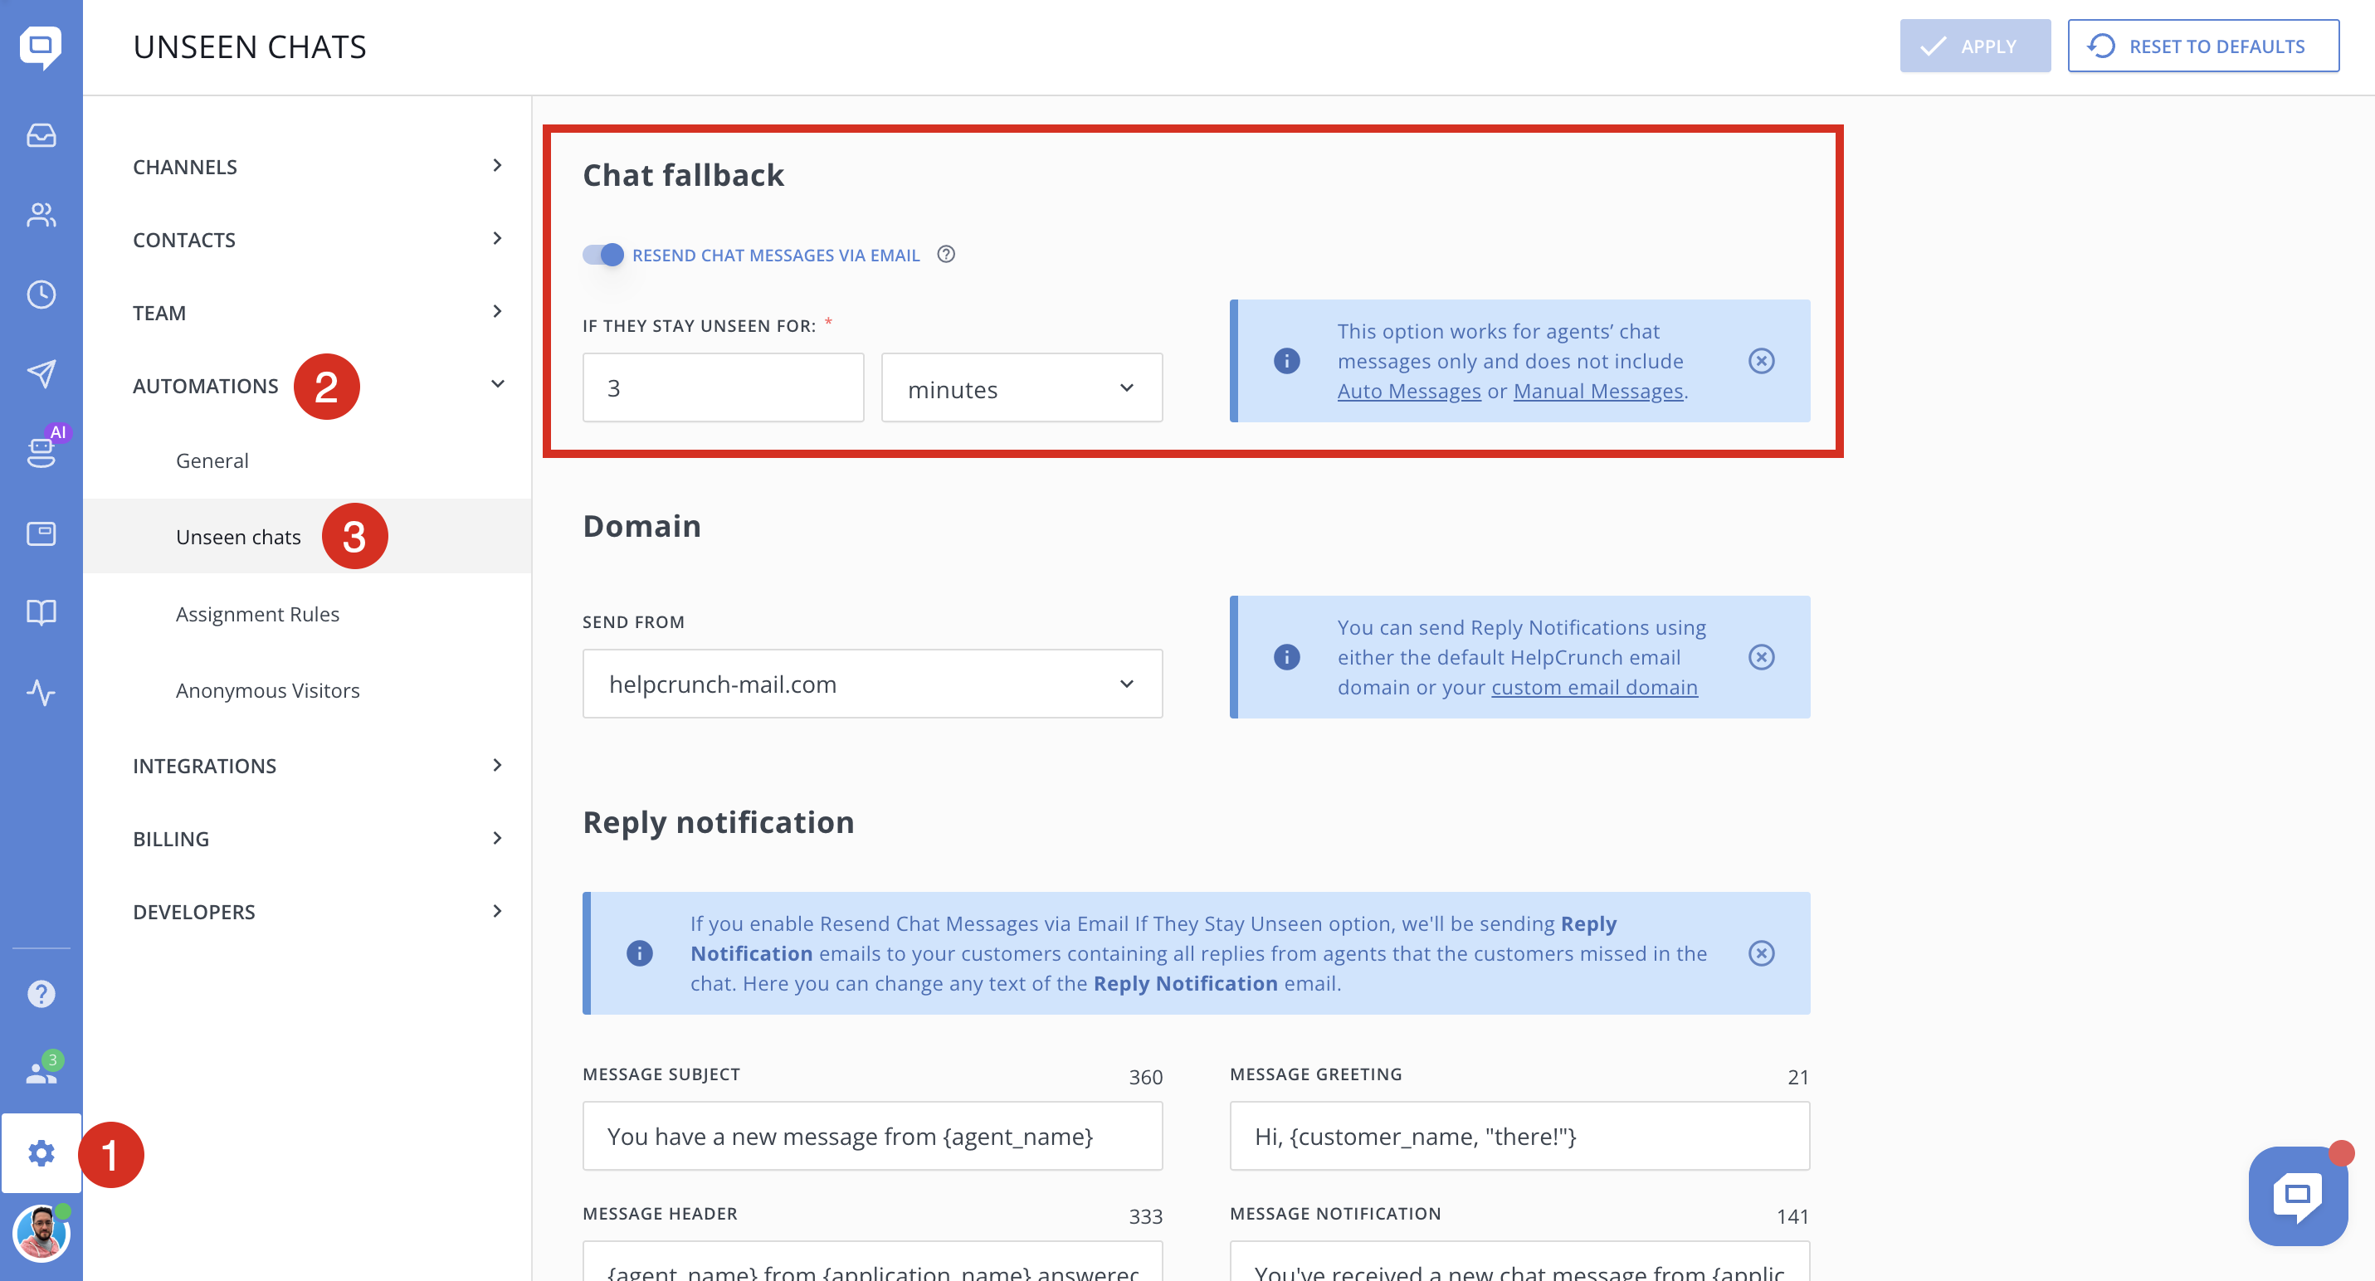
Task: Select Anonymous Visitors menu item
Action: (267, 690)
